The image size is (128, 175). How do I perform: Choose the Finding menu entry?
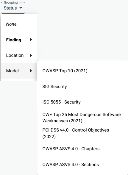click(19, 40)
